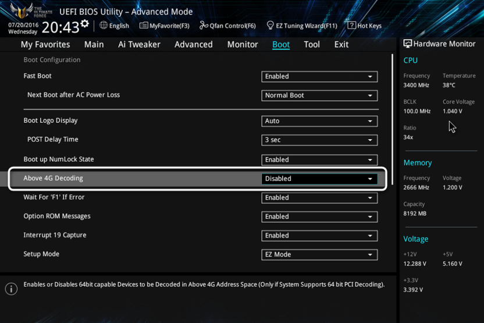
Task: Open Boot up NumLock State dropdown
Action: click(x=319, y=159)
